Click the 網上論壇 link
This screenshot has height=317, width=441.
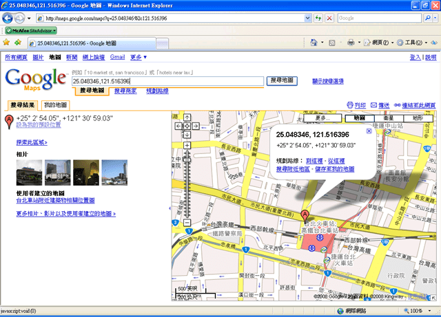point(94,57)
